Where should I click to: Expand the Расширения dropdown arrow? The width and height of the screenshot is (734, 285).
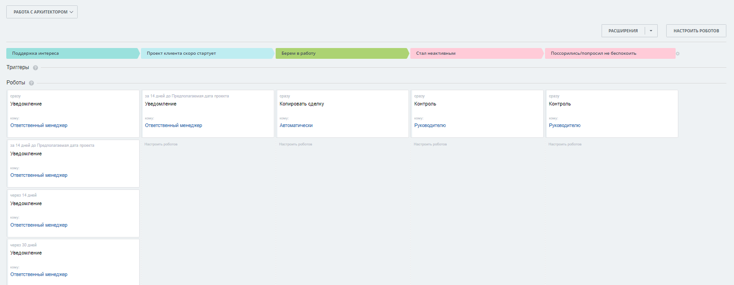pyautogui.click(x=651, y=31)
